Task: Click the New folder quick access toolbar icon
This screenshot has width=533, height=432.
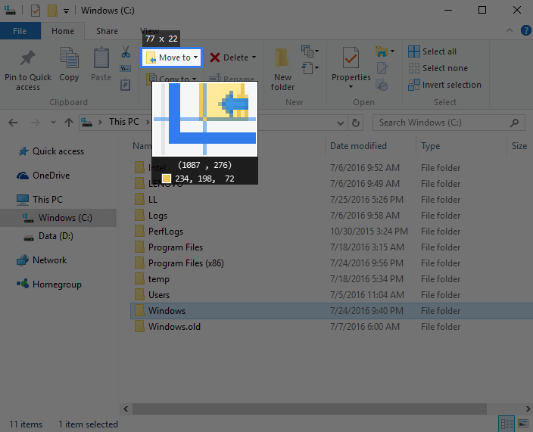Action: [x=52, y=11]
